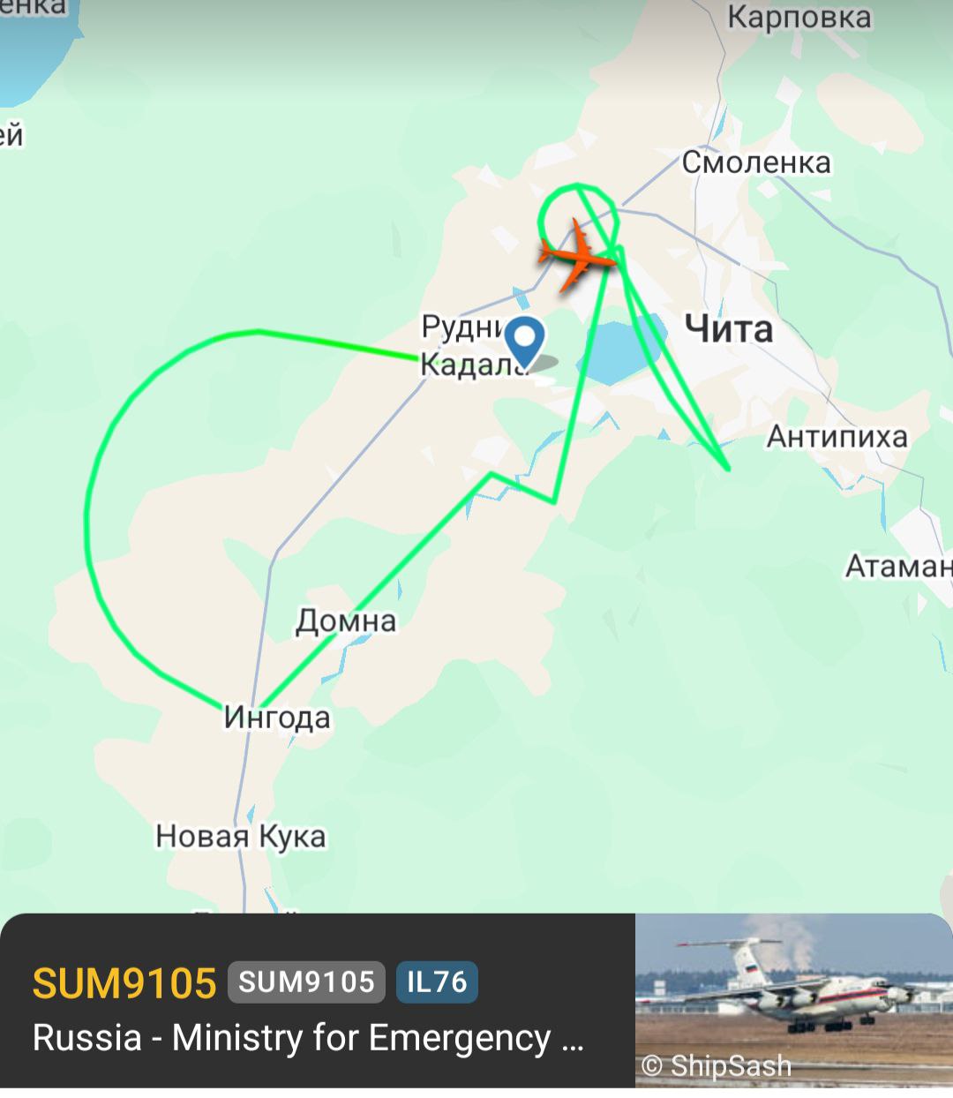Image resolution: width=953 pixels, height=1098 pixels.
Task: Open the IL76 aircraft photo thumbnail
Action: (794, 1001)
